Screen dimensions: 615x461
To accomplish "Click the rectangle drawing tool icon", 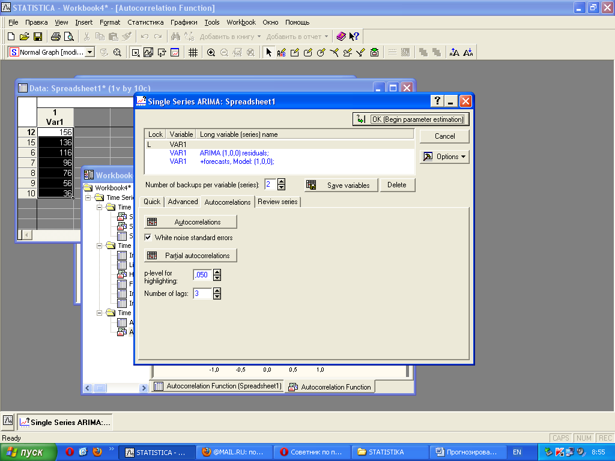I will 295,53.
